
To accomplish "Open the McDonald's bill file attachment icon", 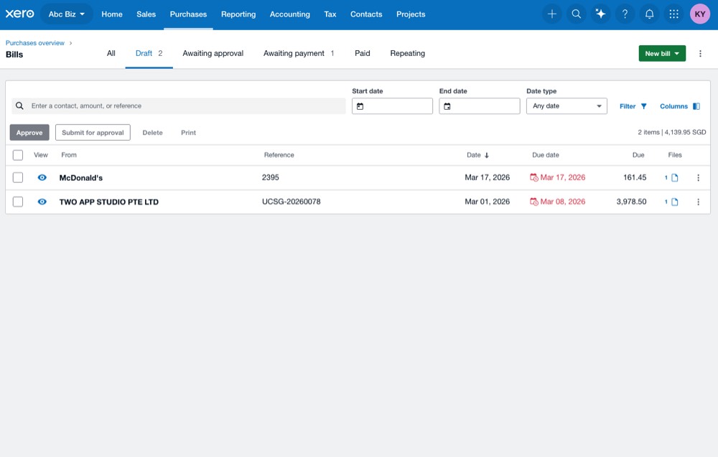I will tap(674, 177).
